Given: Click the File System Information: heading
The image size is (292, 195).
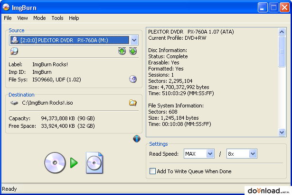Looking at the screenshot, I should coord(176,106).
